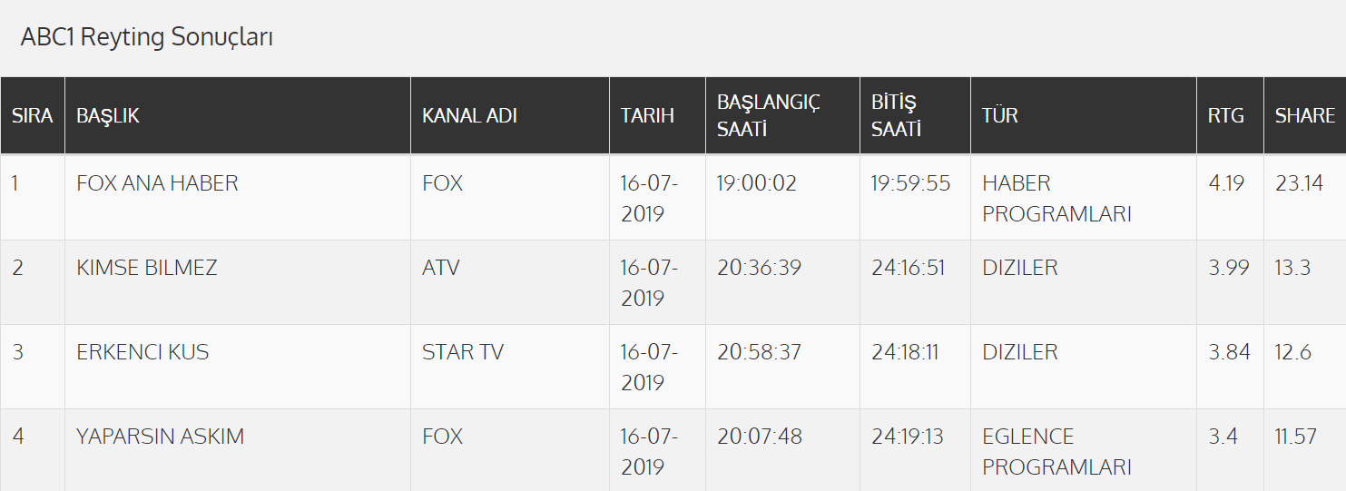Click the 23.14 share value

(x=1299, y=183)
